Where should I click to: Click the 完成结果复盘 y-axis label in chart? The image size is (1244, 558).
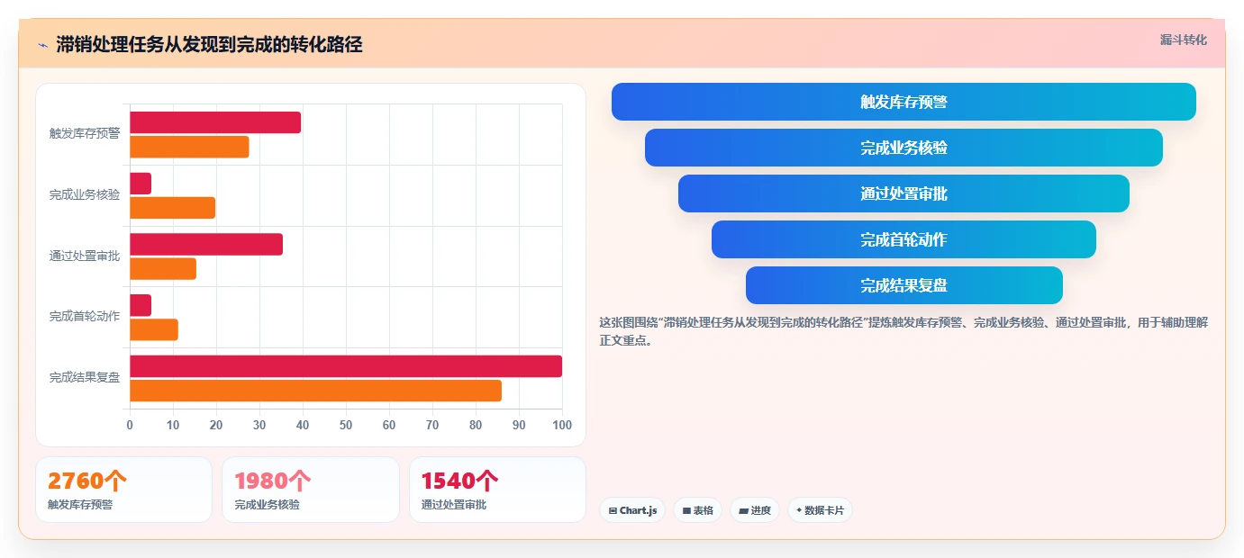point(85,377)
